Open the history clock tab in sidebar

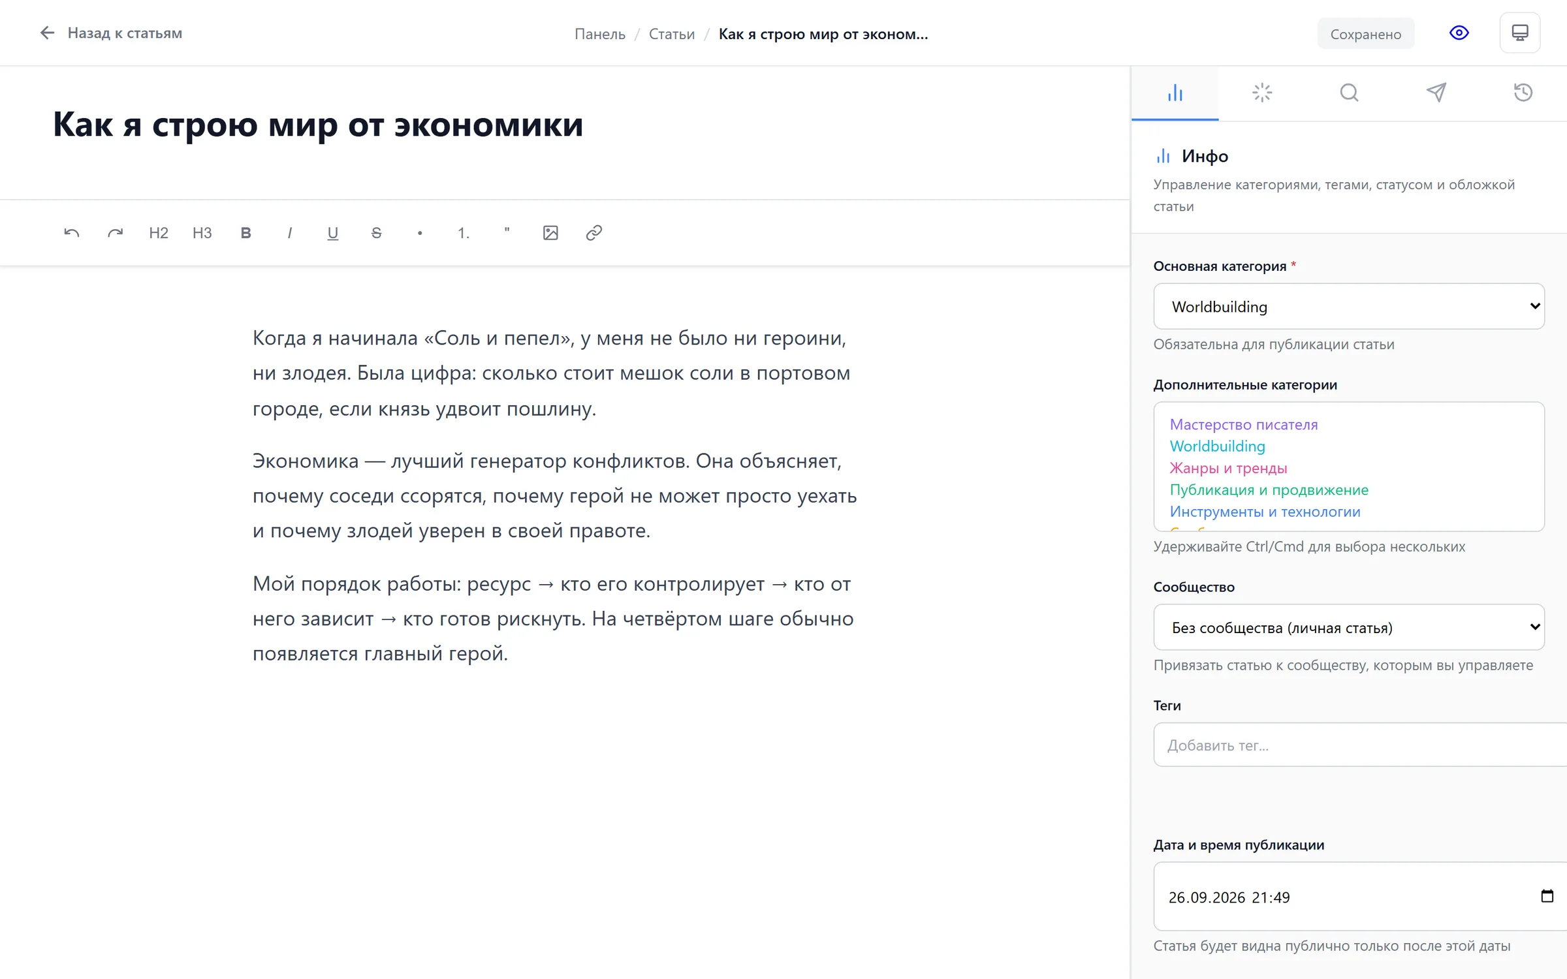(x=1523, y=93)
